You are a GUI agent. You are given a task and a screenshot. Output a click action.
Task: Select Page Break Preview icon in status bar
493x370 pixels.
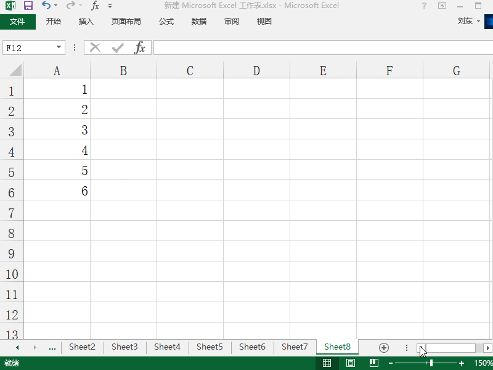373,363
